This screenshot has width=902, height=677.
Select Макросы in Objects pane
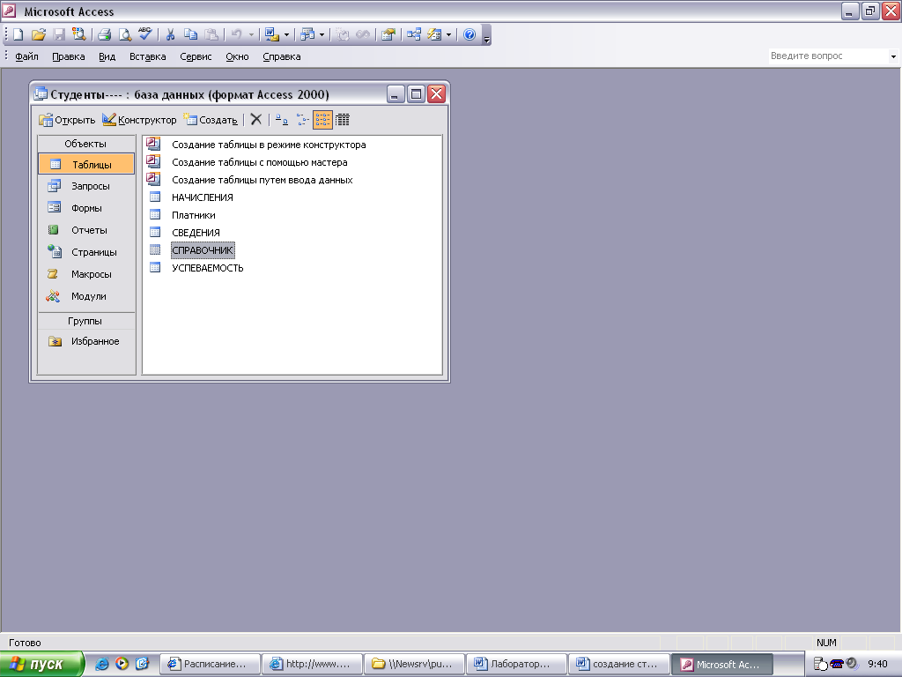click(x=86, y=274)
